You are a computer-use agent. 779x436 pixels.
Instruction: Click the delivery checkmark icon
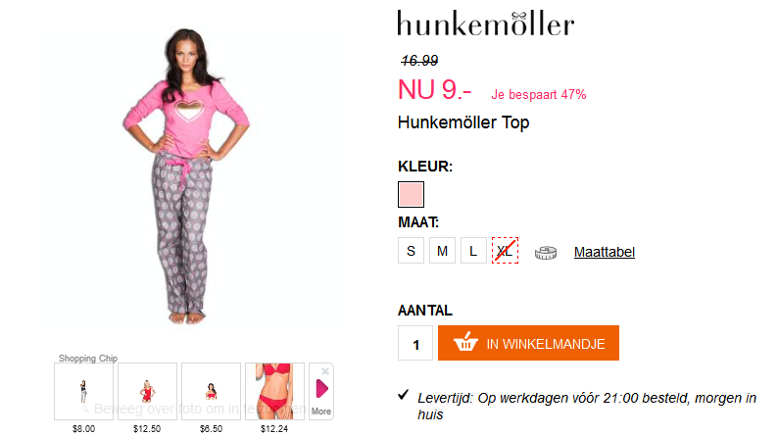coord(404,395)
